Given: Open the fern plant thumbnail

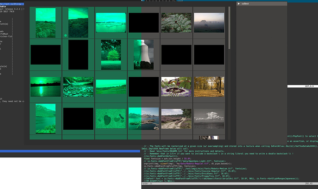Looking at the screenshot, I should 176,22.
